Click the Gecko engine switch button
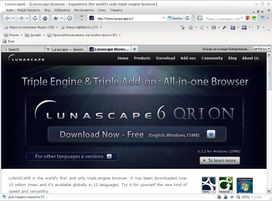Image resolution: width=272 pixels, height=201 pixels. point(175,18)
